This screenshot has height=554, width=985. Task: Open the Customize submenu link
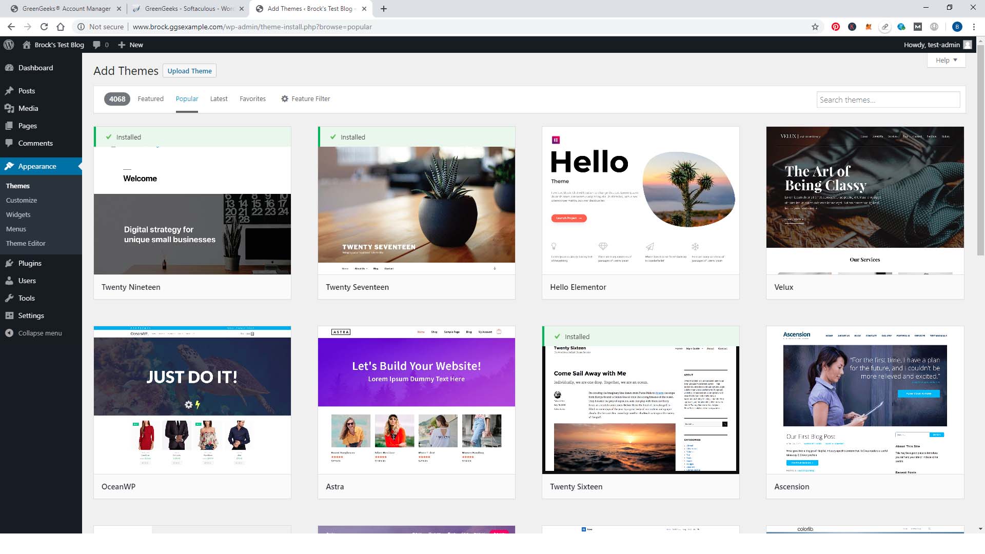22,200
